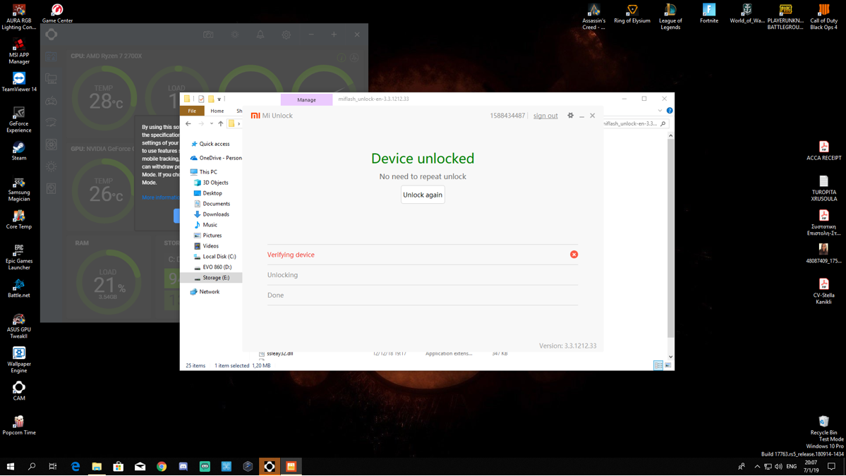Open the Quick Access Toolbar customize dropdown

[x=219, y=99]
